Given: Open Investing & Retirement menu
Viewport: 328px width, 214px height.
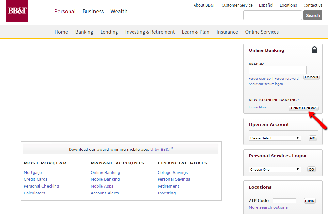Looking at the screenshot, I should 150,32.
